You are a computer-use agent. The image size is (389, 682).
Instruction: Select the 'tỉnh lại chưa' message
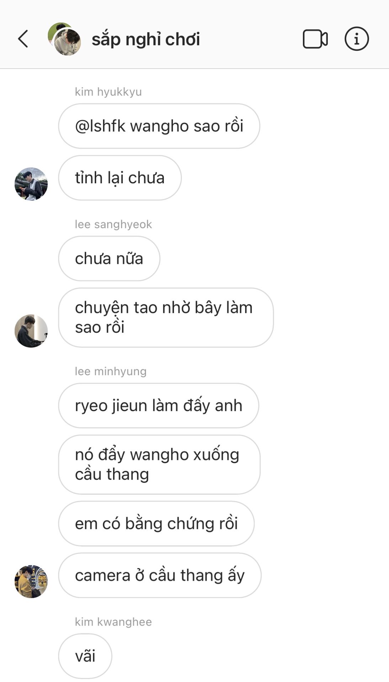(120, 178)
